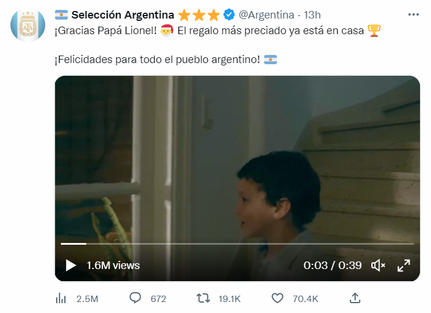Image resolution: width=431 pixels, height=313 pixels.
Task: Open the 13h timestamp link
Action: point(312,15)
